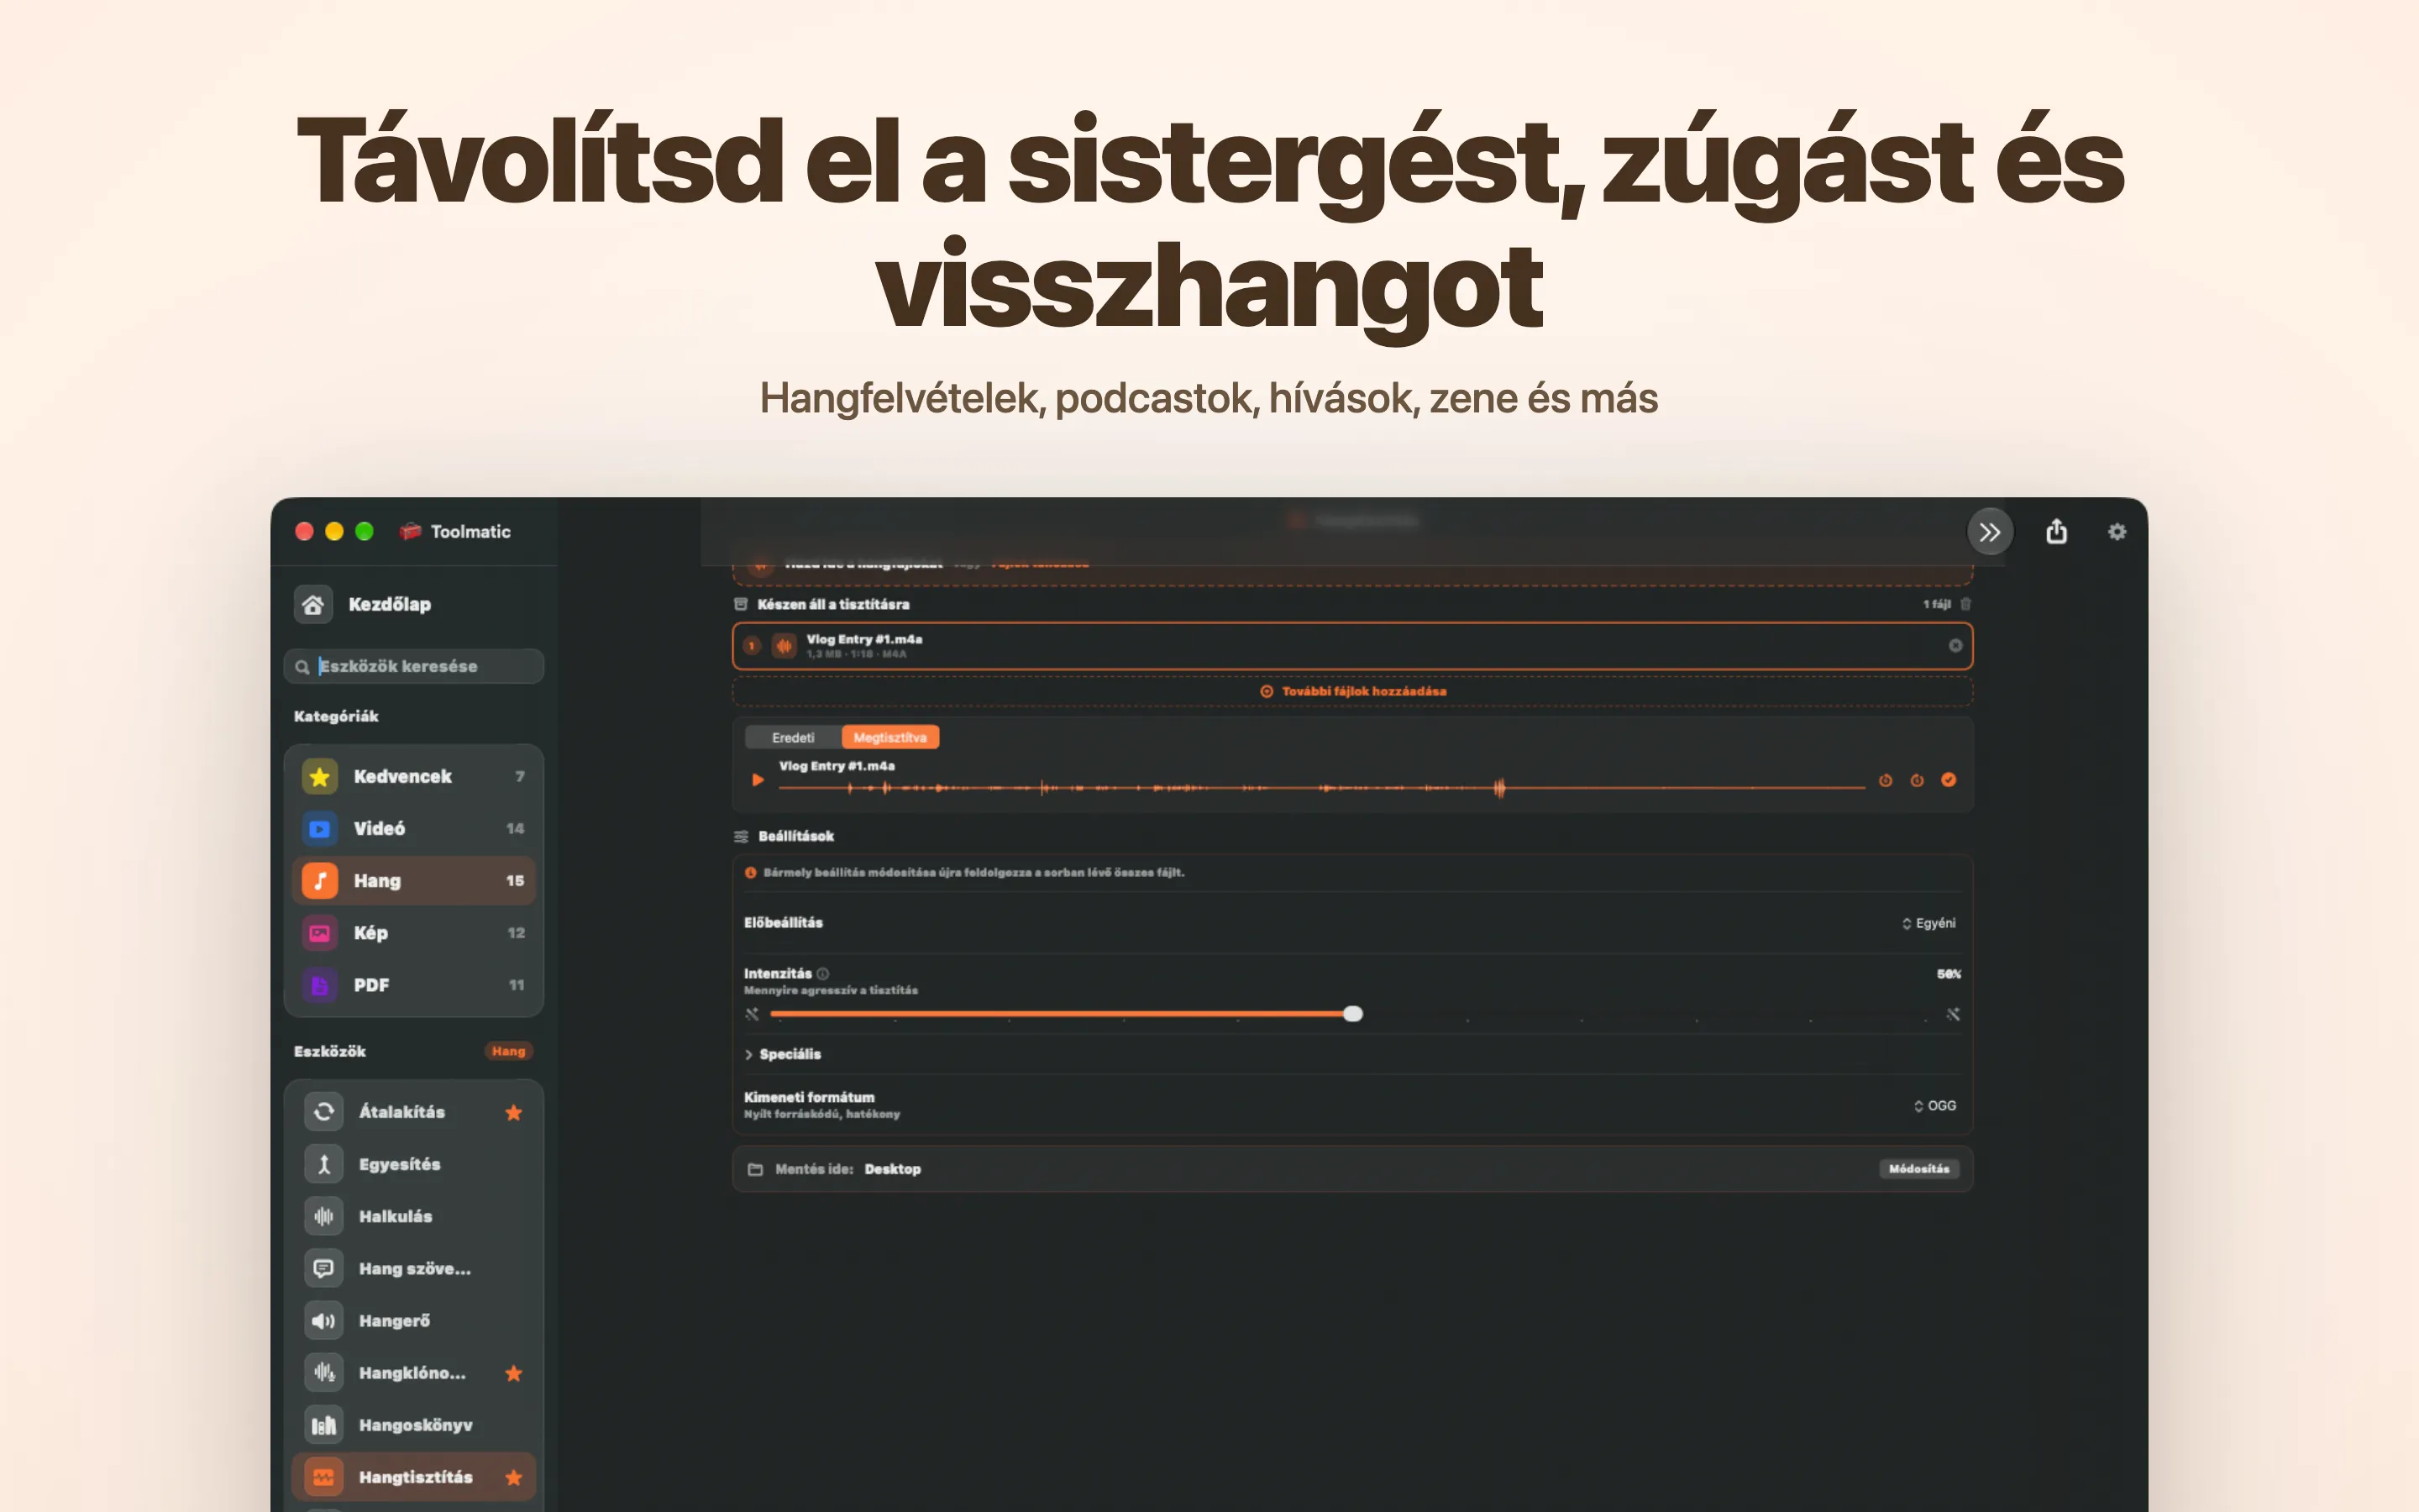The image size is (2419, 1512).
Task: Click the share icon in toolbar
Action: pyautogui.click(x=2056, y=531)
